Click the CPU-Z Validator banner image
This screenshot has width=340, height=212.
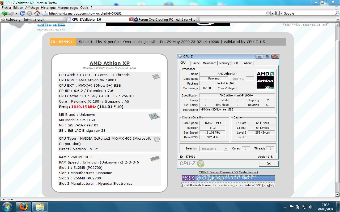point(228,178)
